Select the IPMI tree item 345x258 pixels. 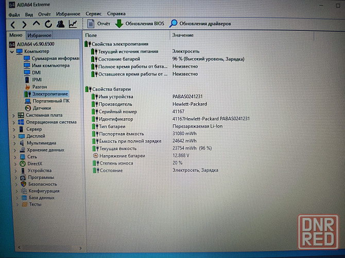(x=33, y=80)
